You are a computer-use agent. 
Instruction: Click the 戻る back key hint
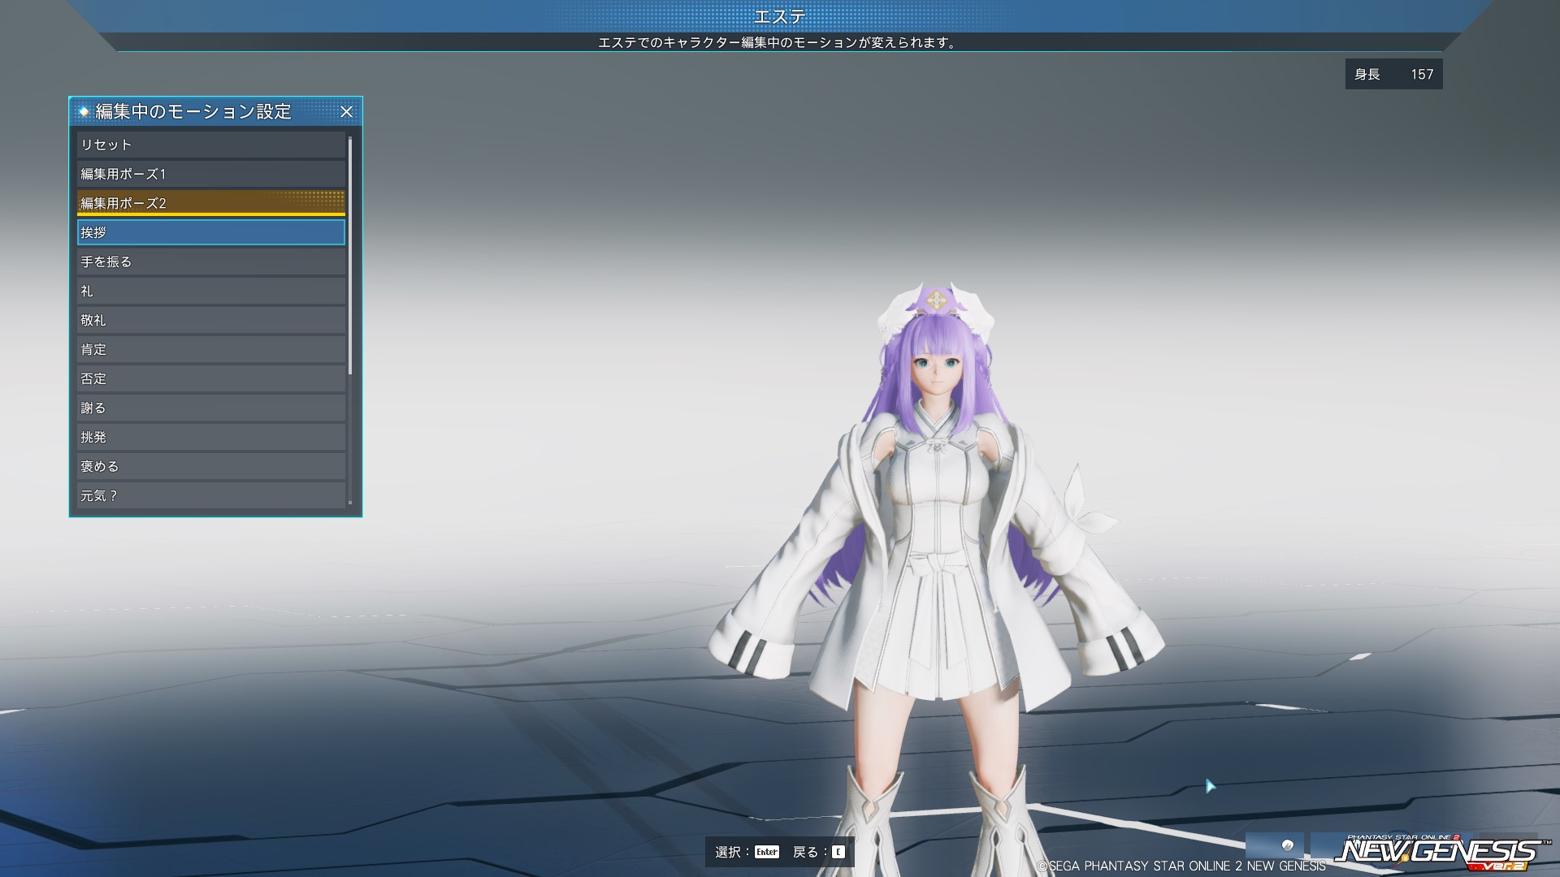(819, 852)
